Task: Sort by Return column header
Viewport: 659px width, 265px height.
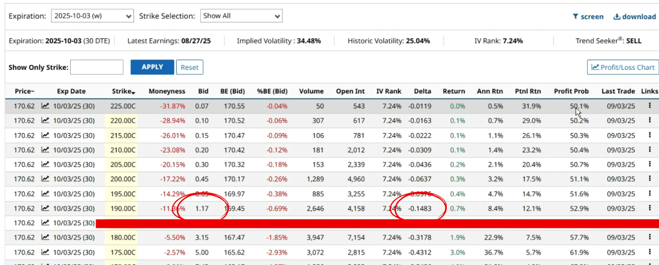Action: click(x=454, y=91)
